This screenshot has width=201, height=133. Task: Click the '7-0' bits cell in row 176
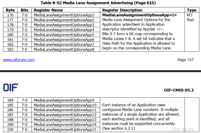point(25,15)
